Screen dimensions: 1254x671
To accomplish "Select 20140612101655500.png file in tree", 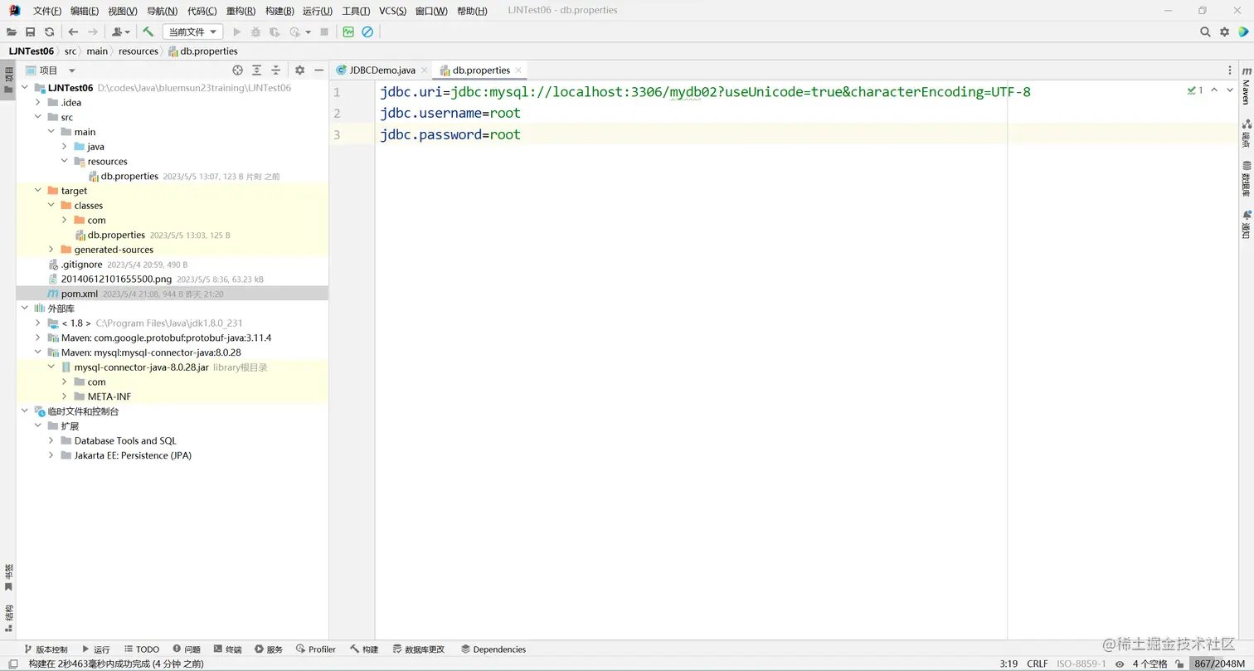I will point(116,280).
